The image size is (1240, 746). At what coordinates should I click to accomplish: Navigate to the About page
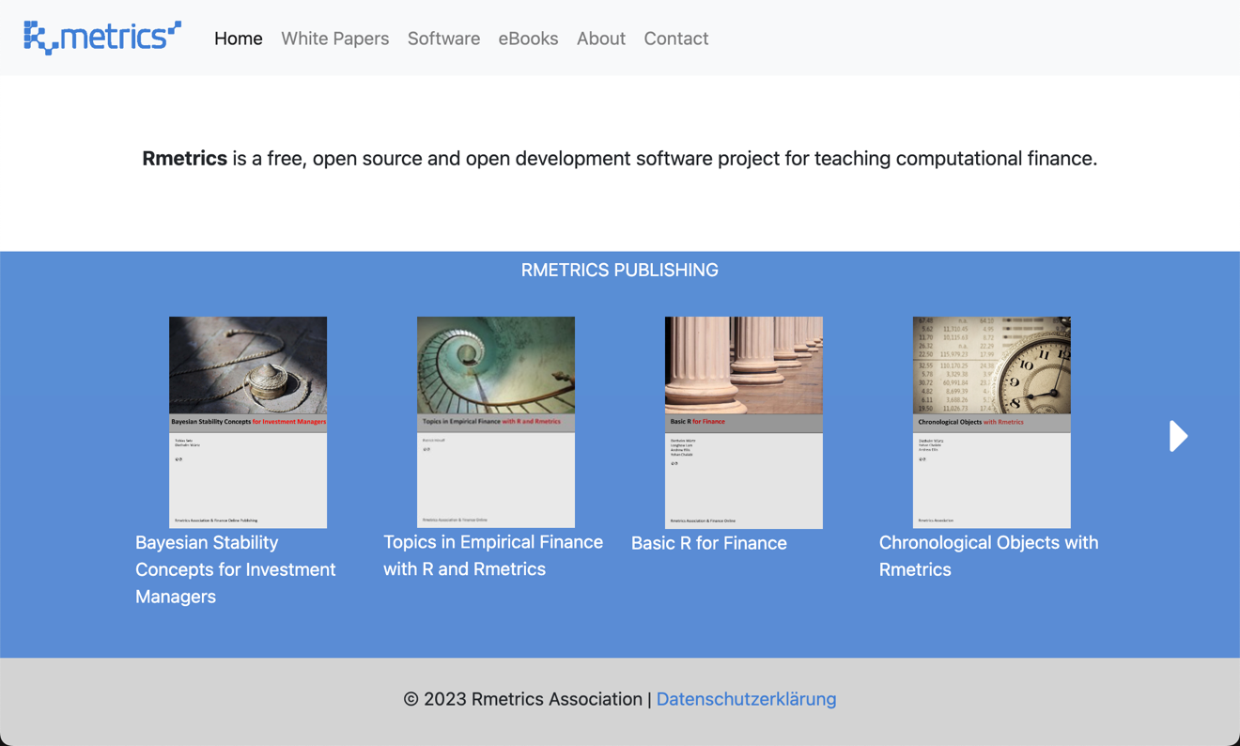(x=600, y=39)
